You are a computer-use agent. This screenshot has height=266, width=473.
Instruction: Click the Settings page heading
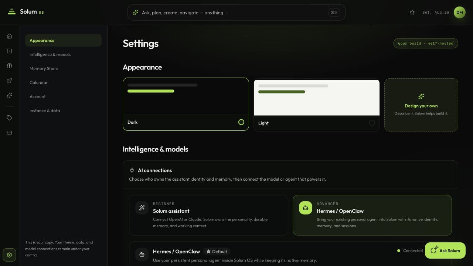141,44
